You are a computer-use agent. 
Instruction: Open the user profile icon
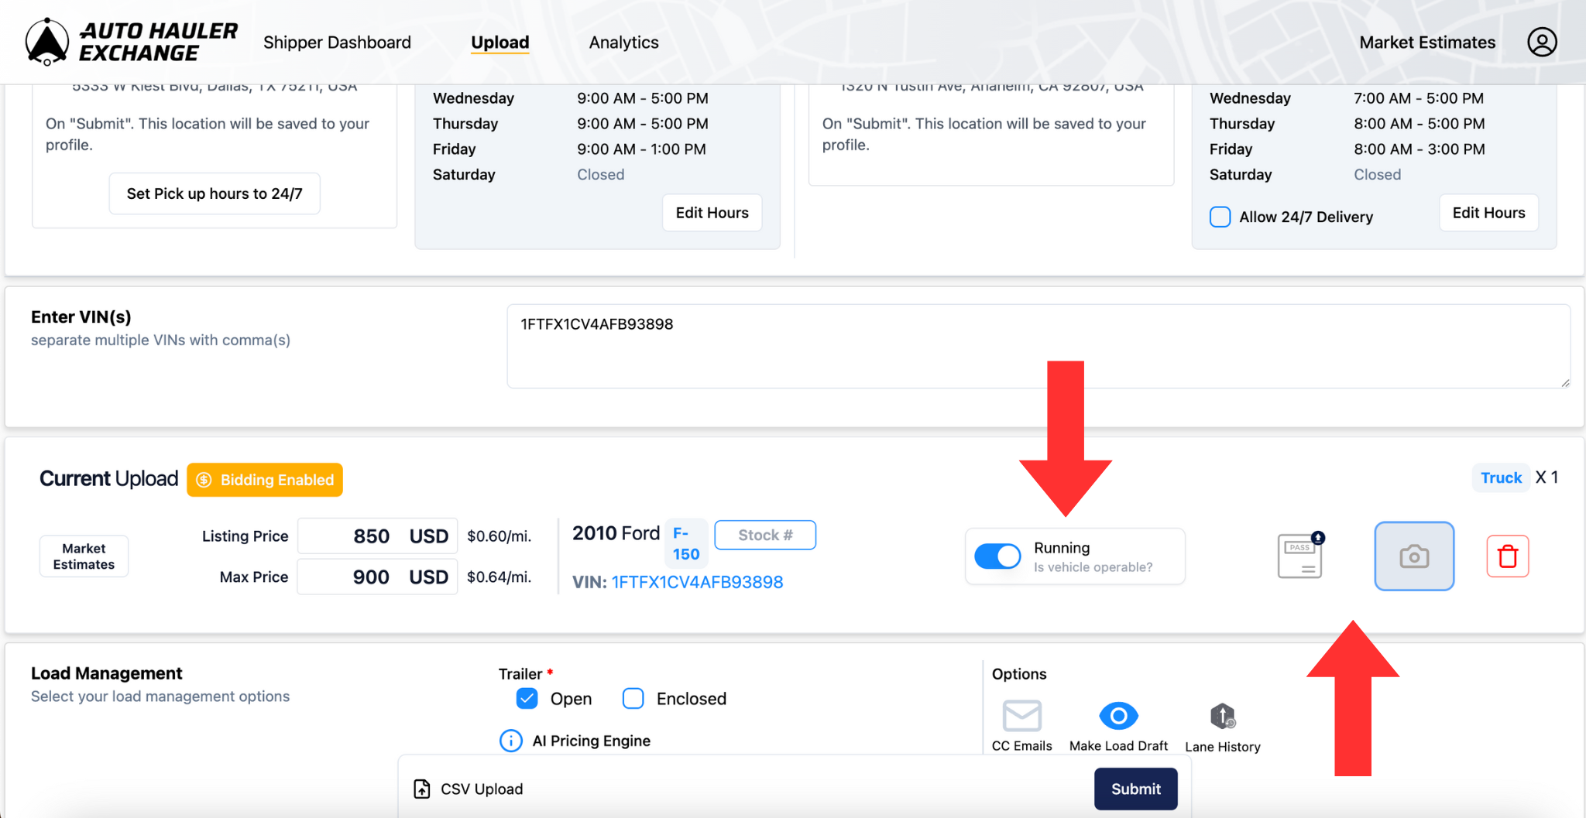tap(1541, 42)
